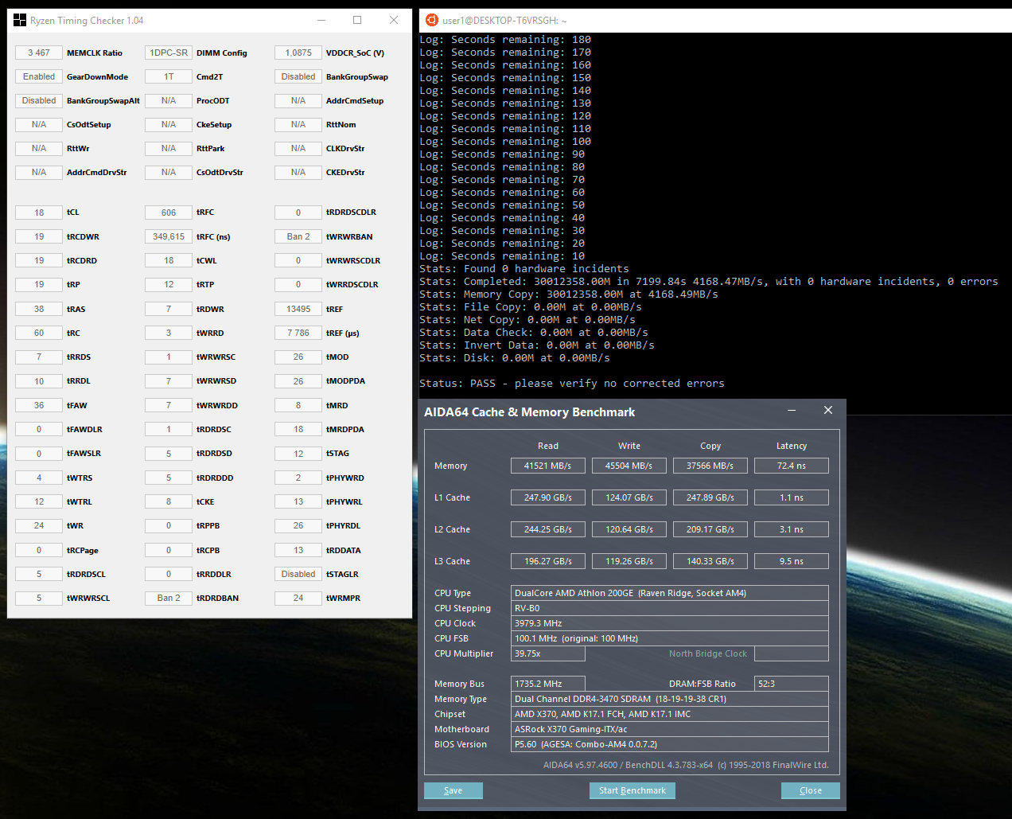Select the GearDownMode Enabled field
The width and height of the screenshot is (1012, 819).
click(x=39, y=76)
